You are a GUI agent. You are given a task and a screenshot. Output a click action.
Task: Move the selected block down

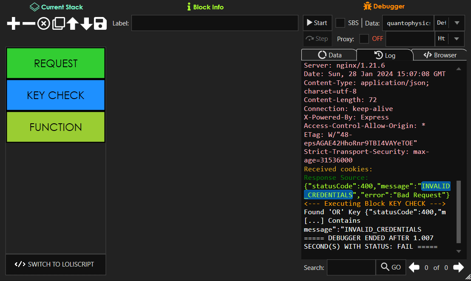pos(86,23)
